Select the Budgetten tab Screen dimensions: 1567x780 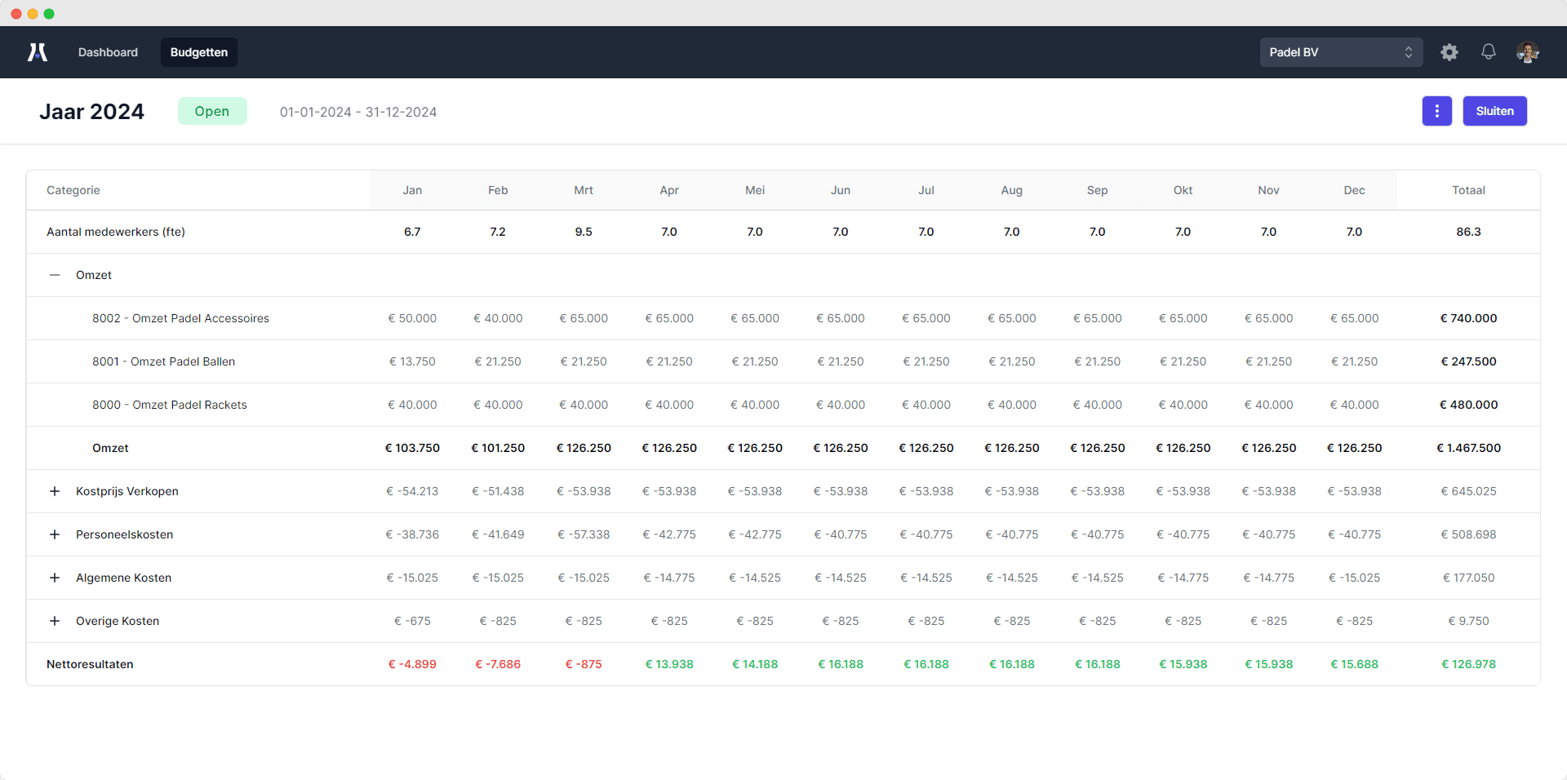199,52
